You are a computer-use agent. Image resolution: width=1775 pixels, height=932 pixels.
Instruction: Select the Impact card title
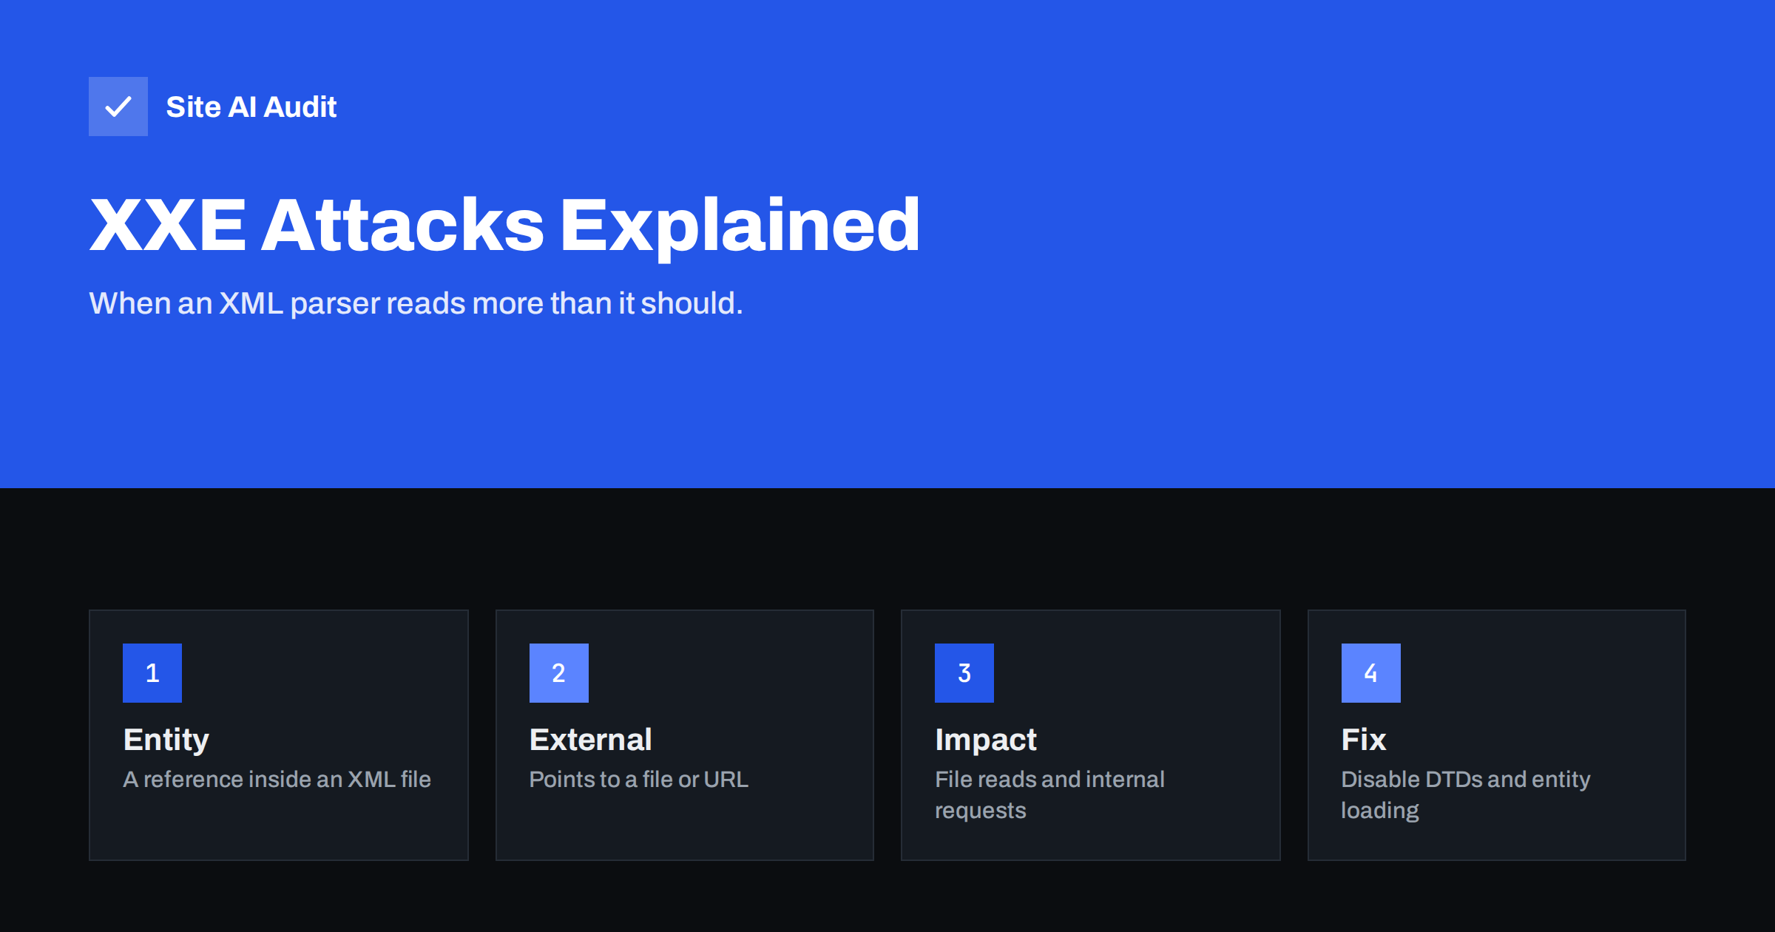(x=986, y=740)
